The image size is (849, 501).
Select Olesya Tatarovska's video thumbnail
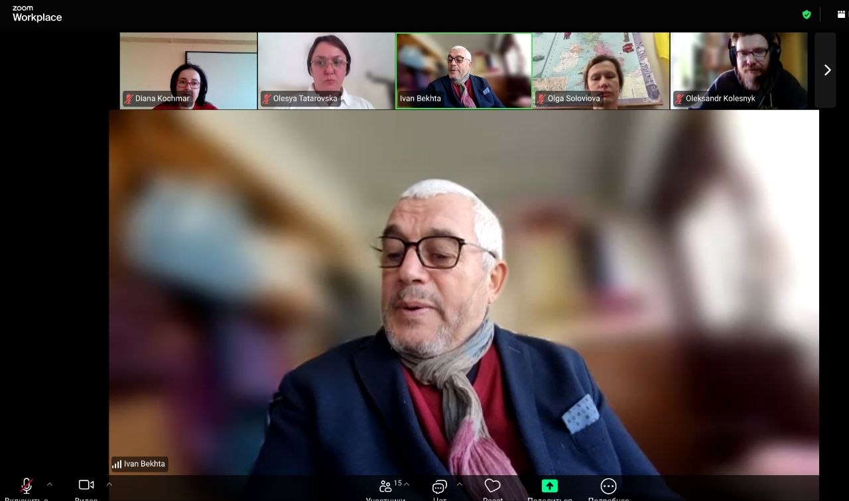[x=326, y=70]
